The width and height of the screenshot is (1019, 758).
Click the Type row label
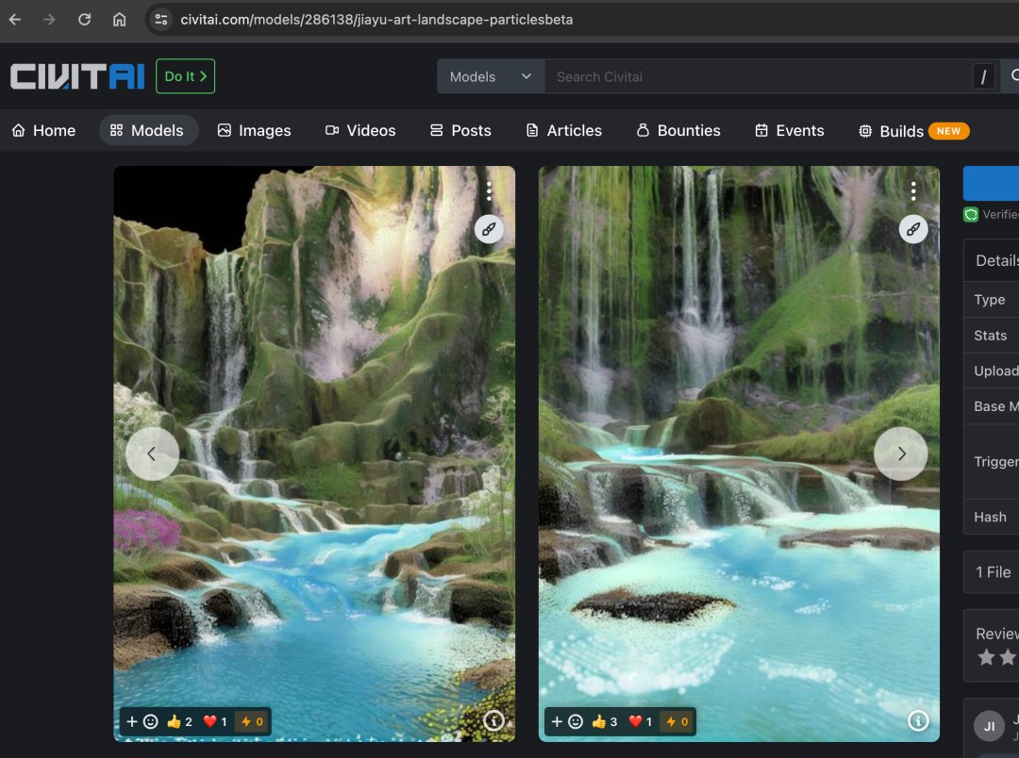(989, 300)
